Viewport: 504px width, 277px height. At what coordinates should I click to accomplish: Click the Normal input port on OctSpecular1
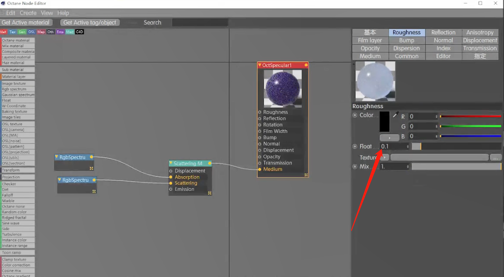[260, 144]
